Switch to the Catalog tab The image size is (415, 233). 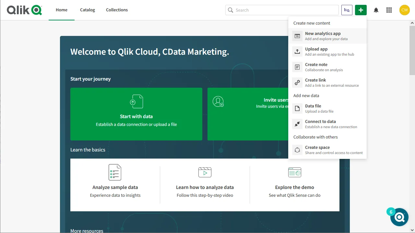pos(88,10)
